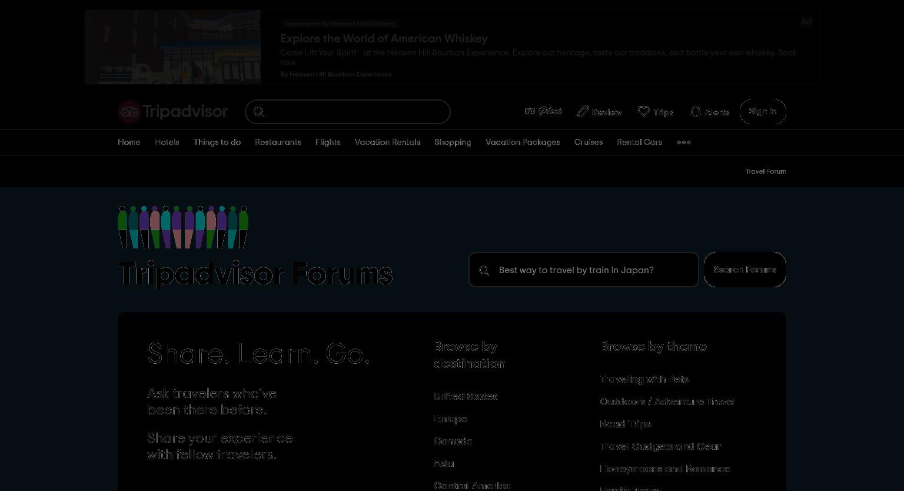The height and width of the screenshot is (491, 904).
Task: Browse Asia forum
Action: click(444, 464)
